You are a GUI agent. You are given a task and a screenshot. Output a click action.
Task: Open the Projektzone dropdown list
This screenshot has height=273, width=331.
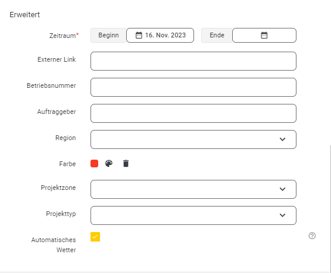tap(193, 189)
